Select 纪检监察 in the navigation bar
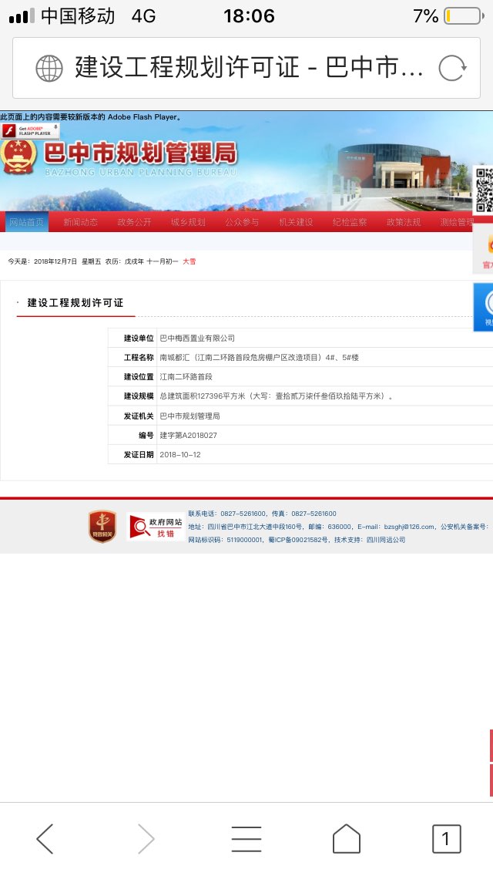 tap(350, 222)
